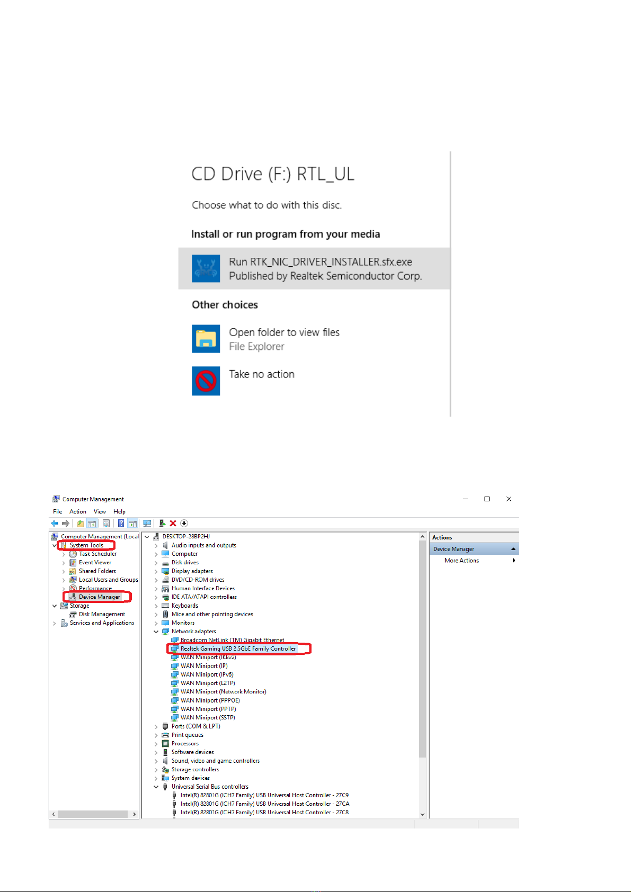
Task: Select WAN Miniport (IPv6)
Action: [207, 674]
